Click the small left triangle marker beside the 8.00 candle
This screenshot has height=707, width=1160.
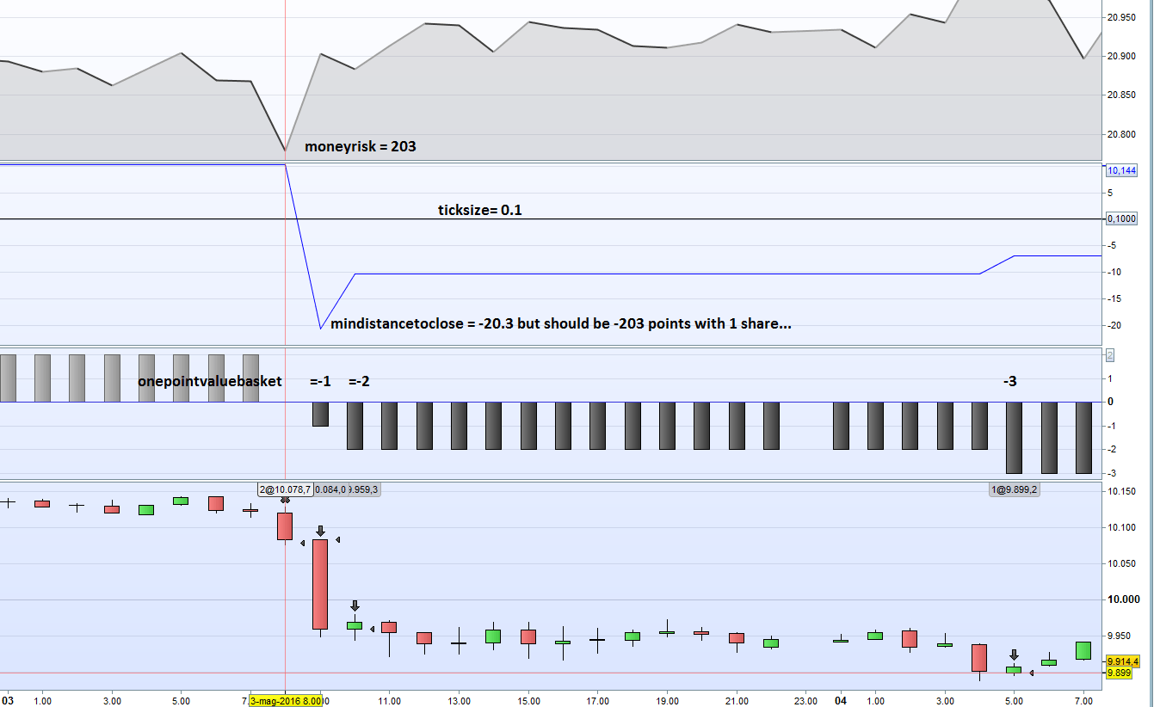[x=302, y=543]
